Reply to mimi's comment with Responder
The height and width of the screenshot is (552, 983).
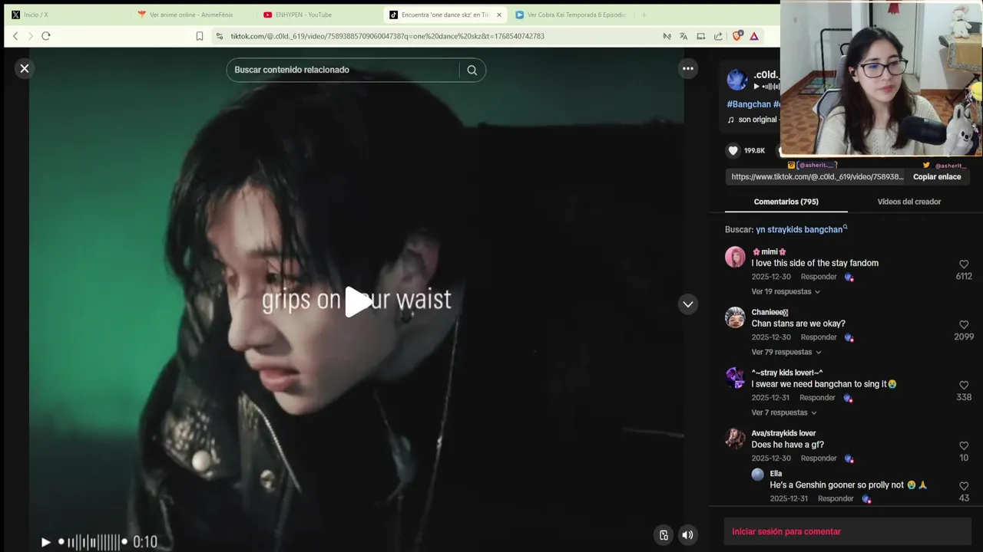coord(819,277)
